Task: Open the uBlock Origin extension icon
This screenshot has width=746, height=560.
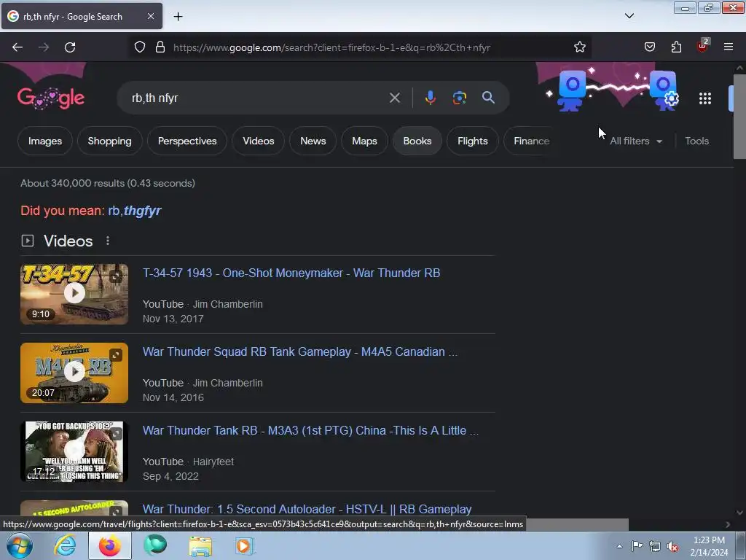Action: click(x=703, y=46)
